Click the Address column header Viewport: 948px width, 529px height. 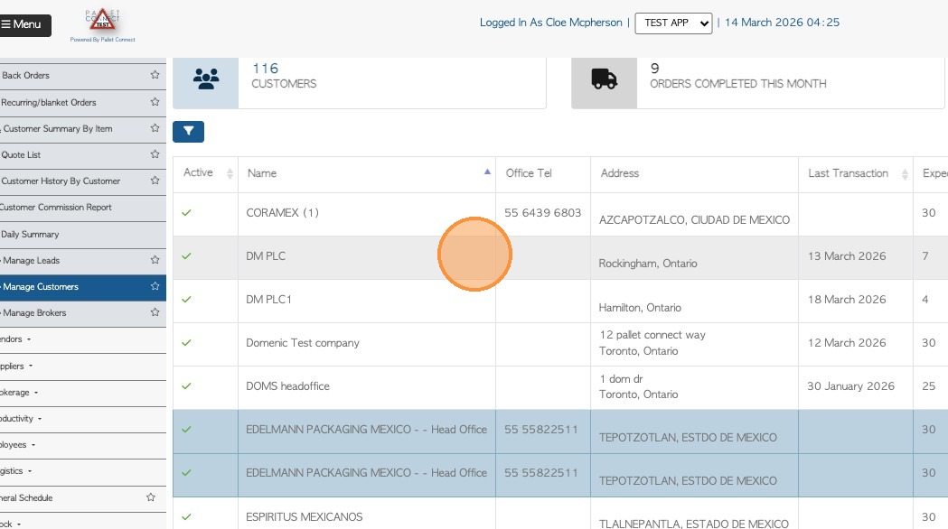tap(694, 174)
